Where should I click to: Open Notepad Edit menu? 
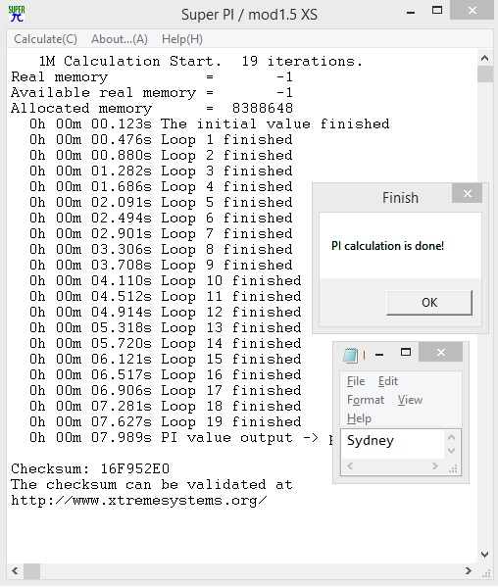pos(387,381)
